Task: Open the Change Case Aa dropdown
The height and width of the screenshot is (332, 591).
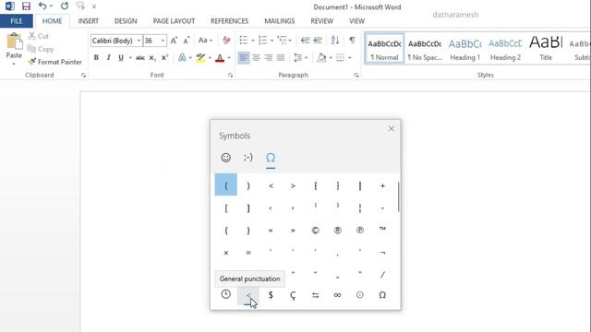Action: [x=205, y=41]
